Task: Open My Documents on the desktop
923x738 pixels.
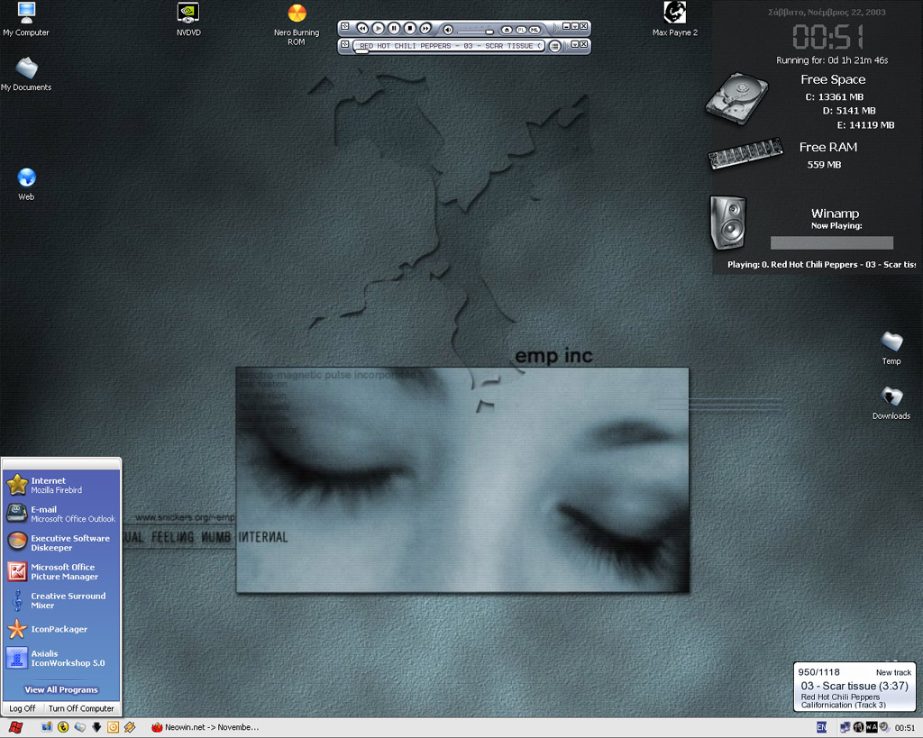Action: click(x=26, y=68)
